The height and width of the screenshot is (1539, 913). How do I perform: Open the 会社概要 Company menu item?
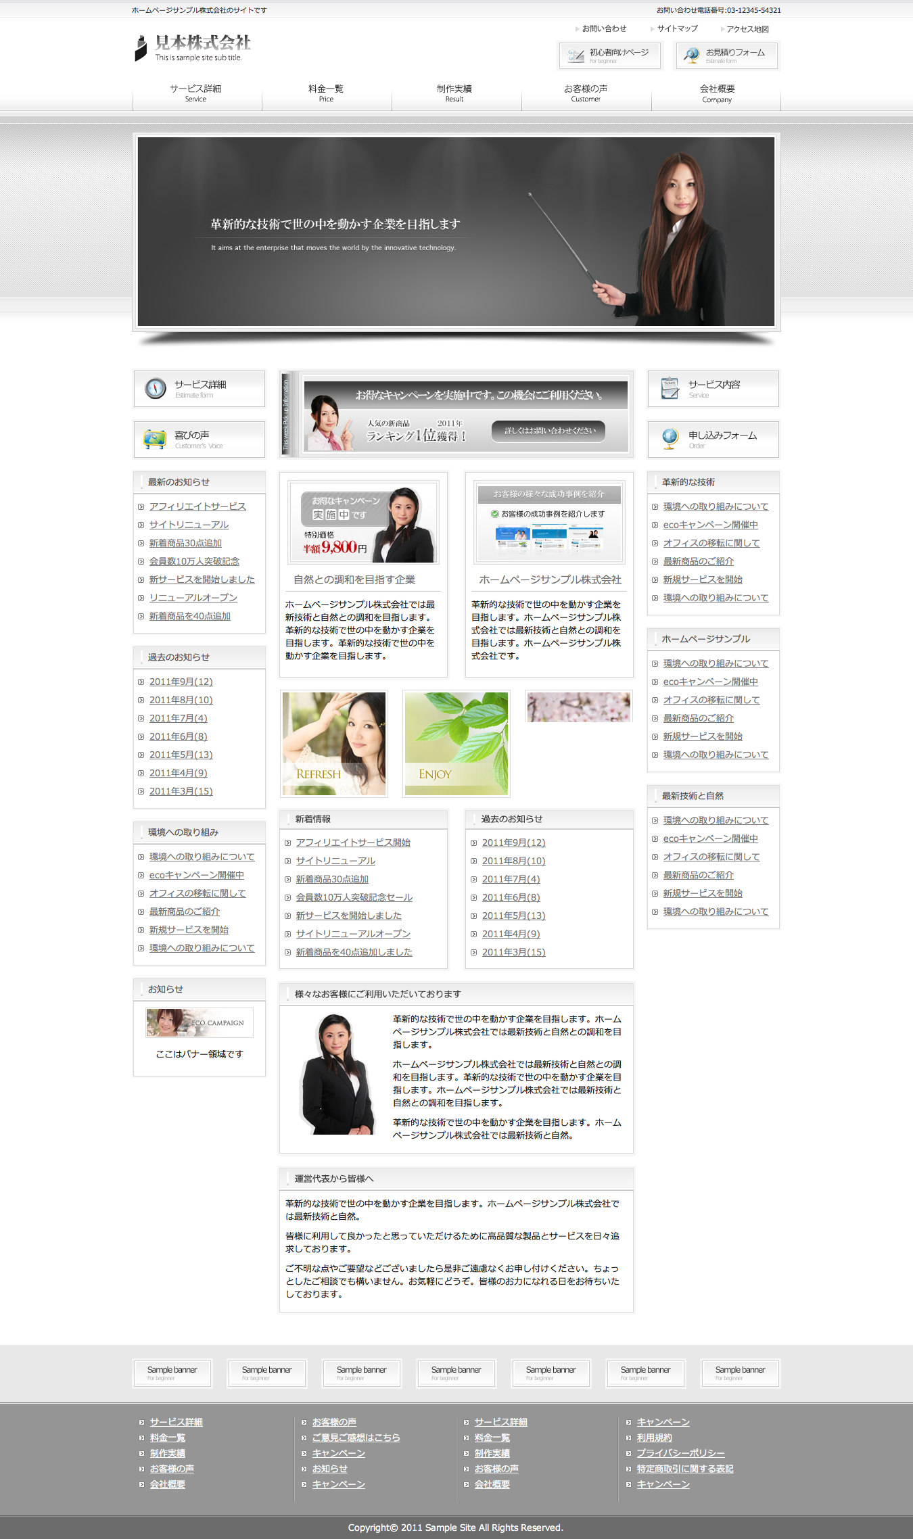(x=716, y=93)
